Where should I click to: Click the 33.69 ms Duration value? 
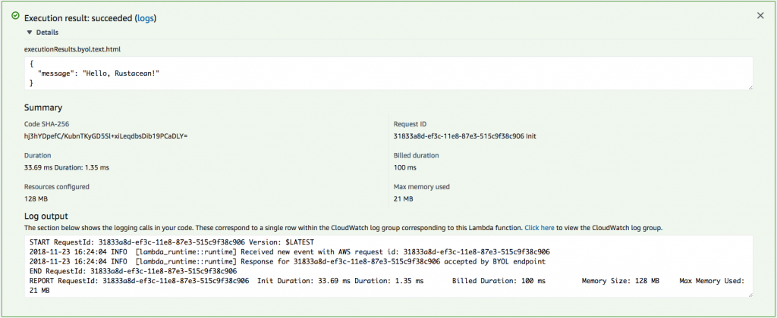point(67,167)
